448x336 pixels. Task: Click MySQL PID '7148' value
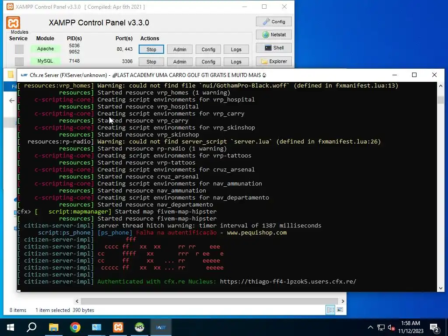click(x=74, y=61)
